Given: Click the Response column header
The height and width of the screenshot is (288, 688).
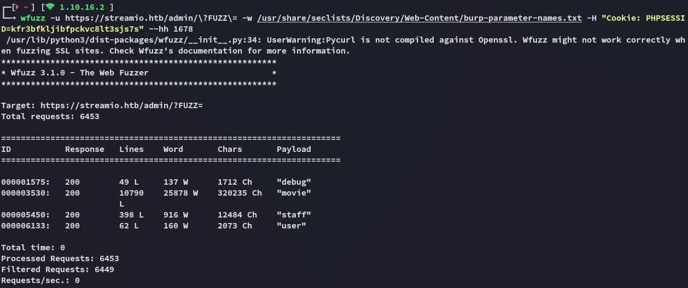Looking at the screenshot, I should (84, 149).
